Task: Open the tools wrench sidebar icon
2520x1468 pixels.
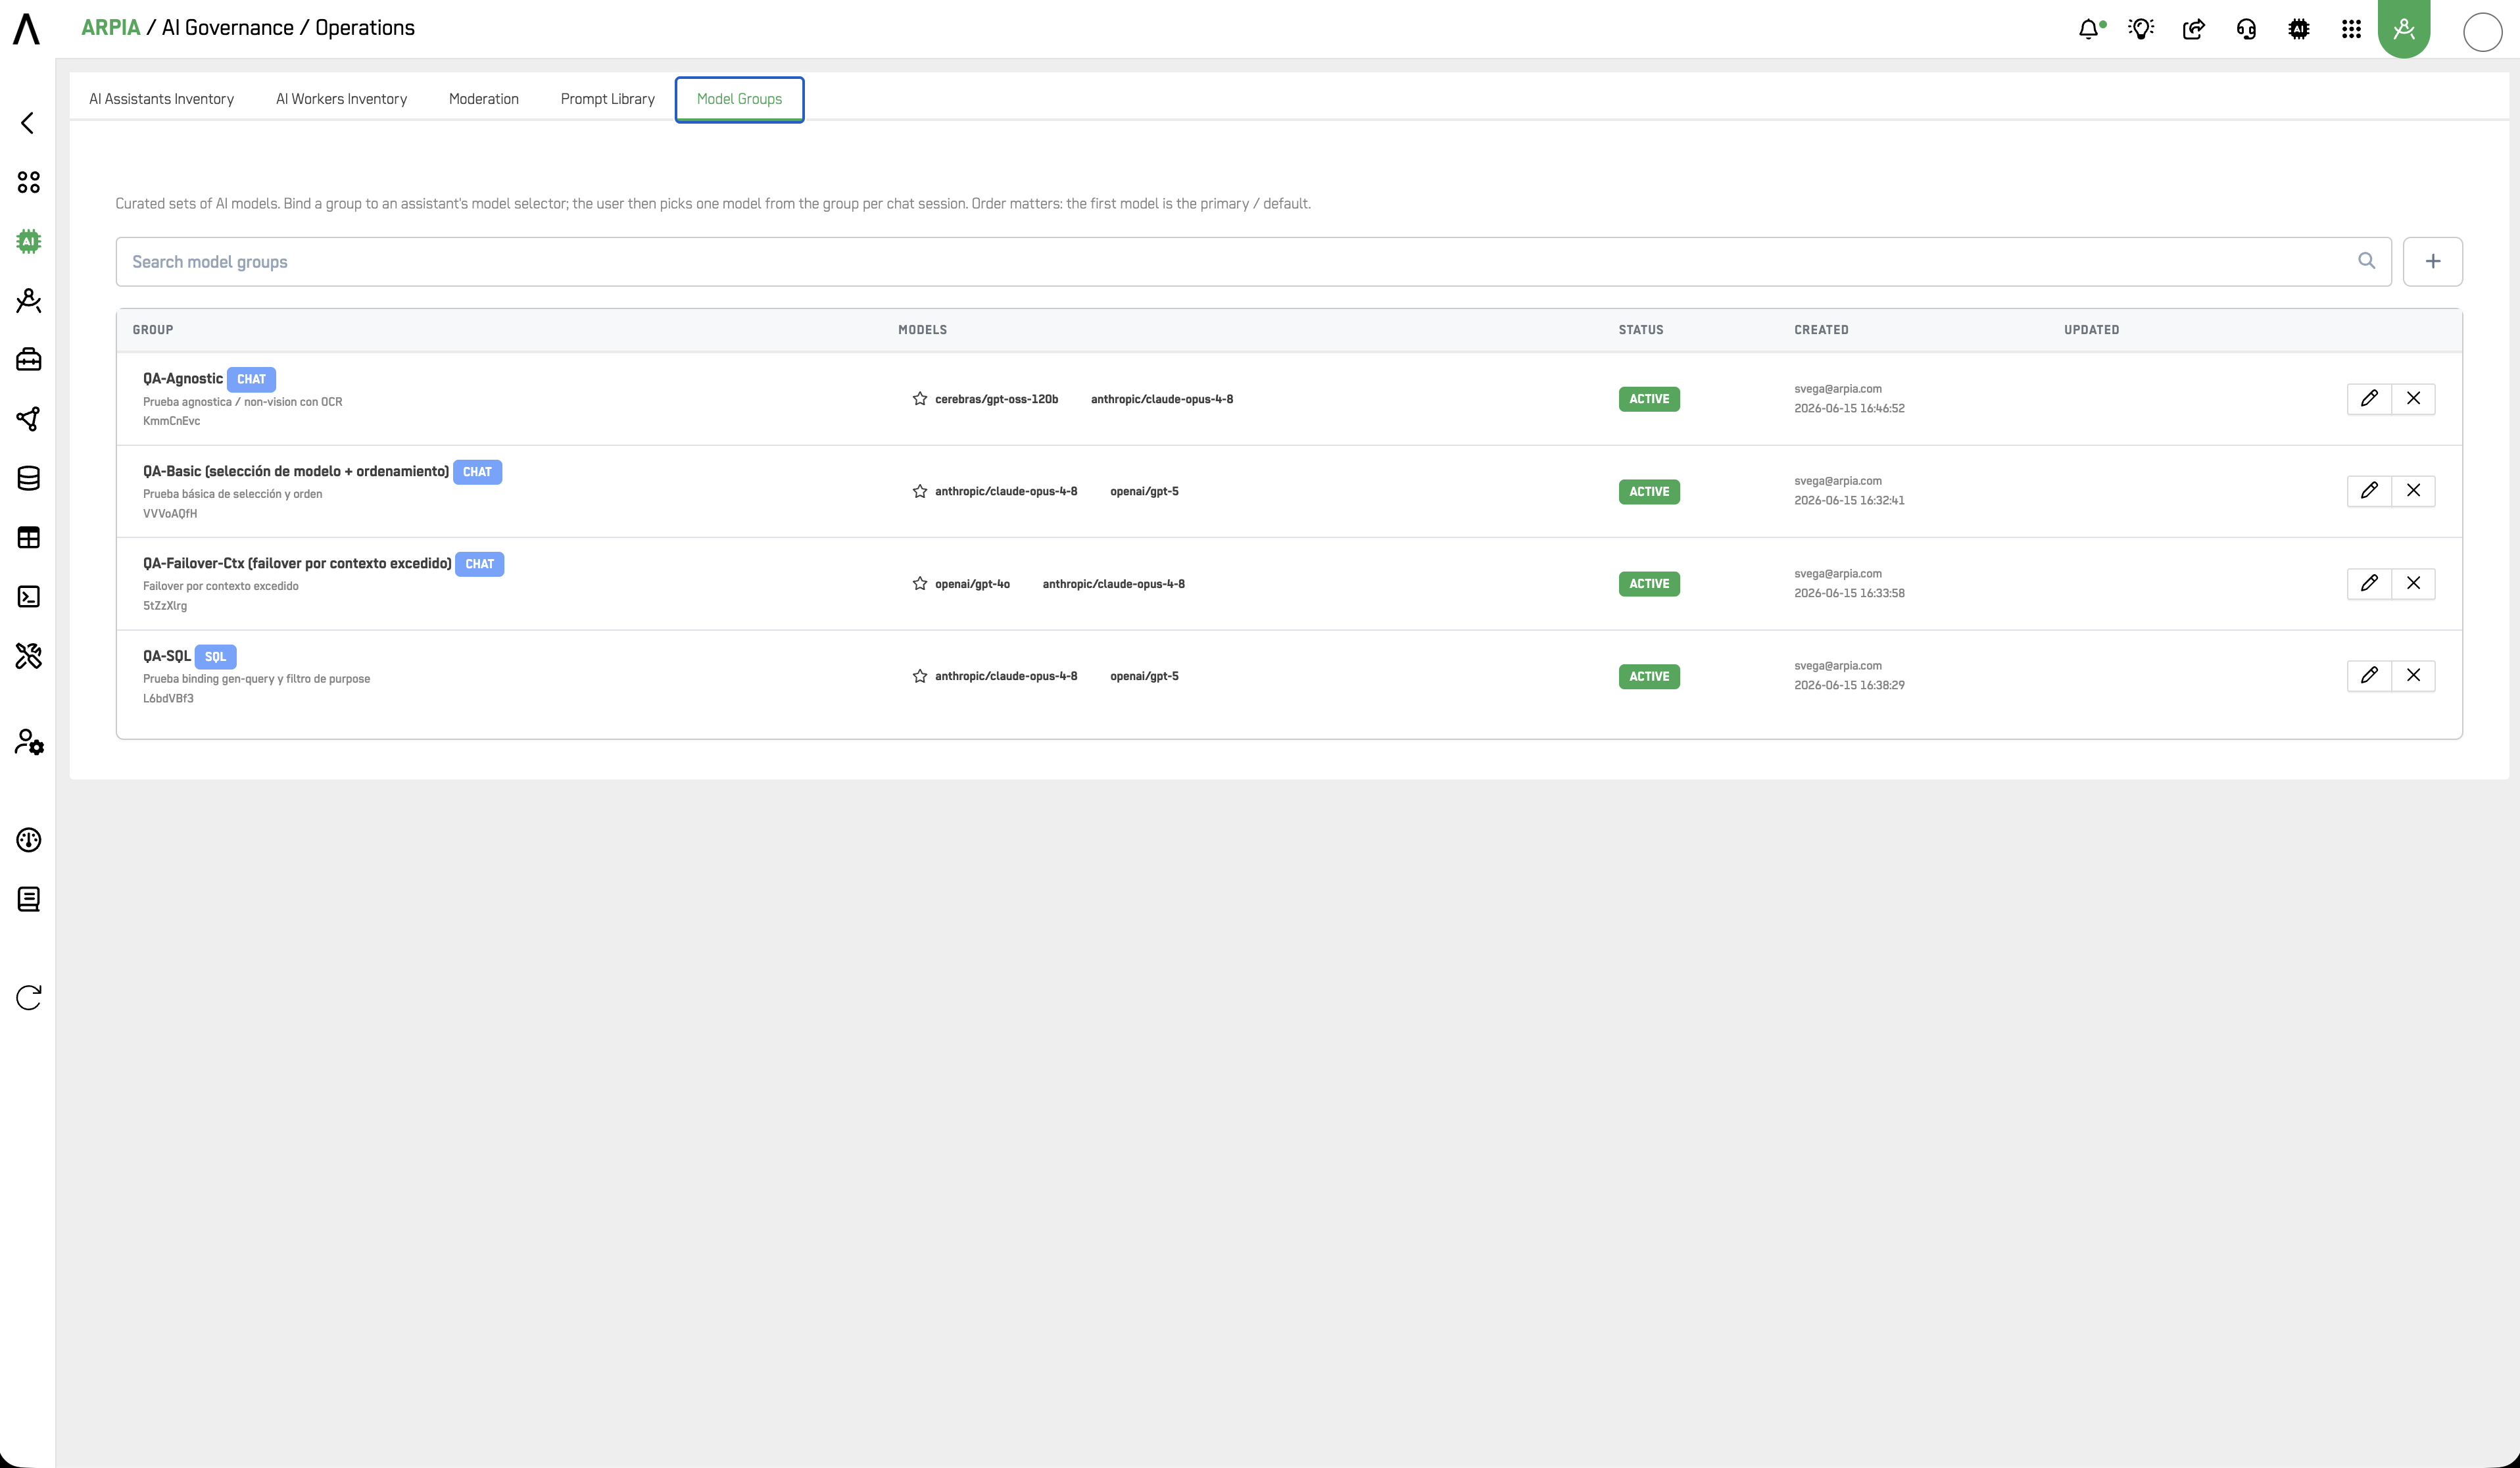Action: pos(29,656)
